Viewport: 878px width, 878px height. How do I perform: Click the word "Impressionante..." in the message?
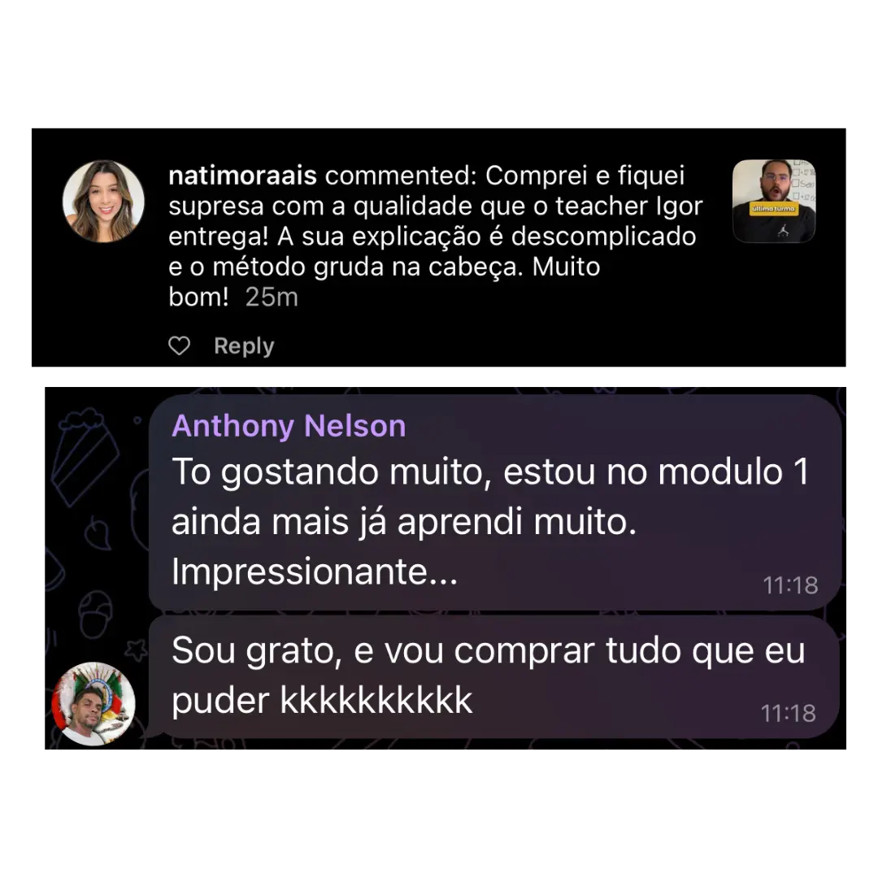click(x=315, y=572)
